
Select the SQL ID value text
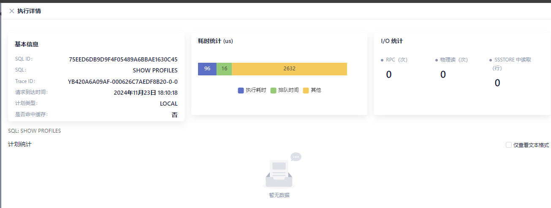[x=123, y=59]
